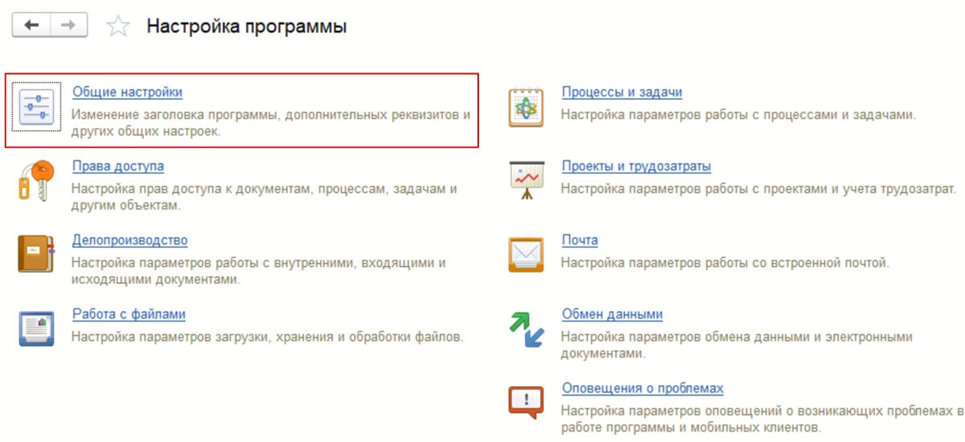Open the Работа с файлами link
Image resolution: width=965 pixels, height=442 pixels.
129,314
